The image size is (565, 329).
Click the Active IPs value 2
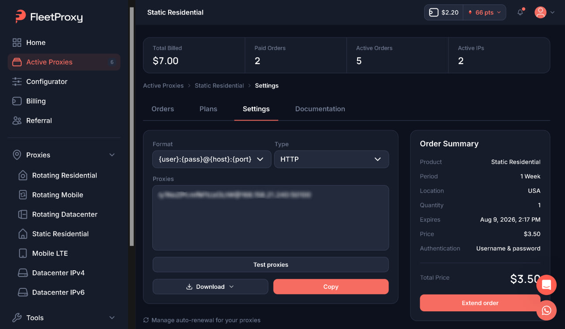(461, 61)
